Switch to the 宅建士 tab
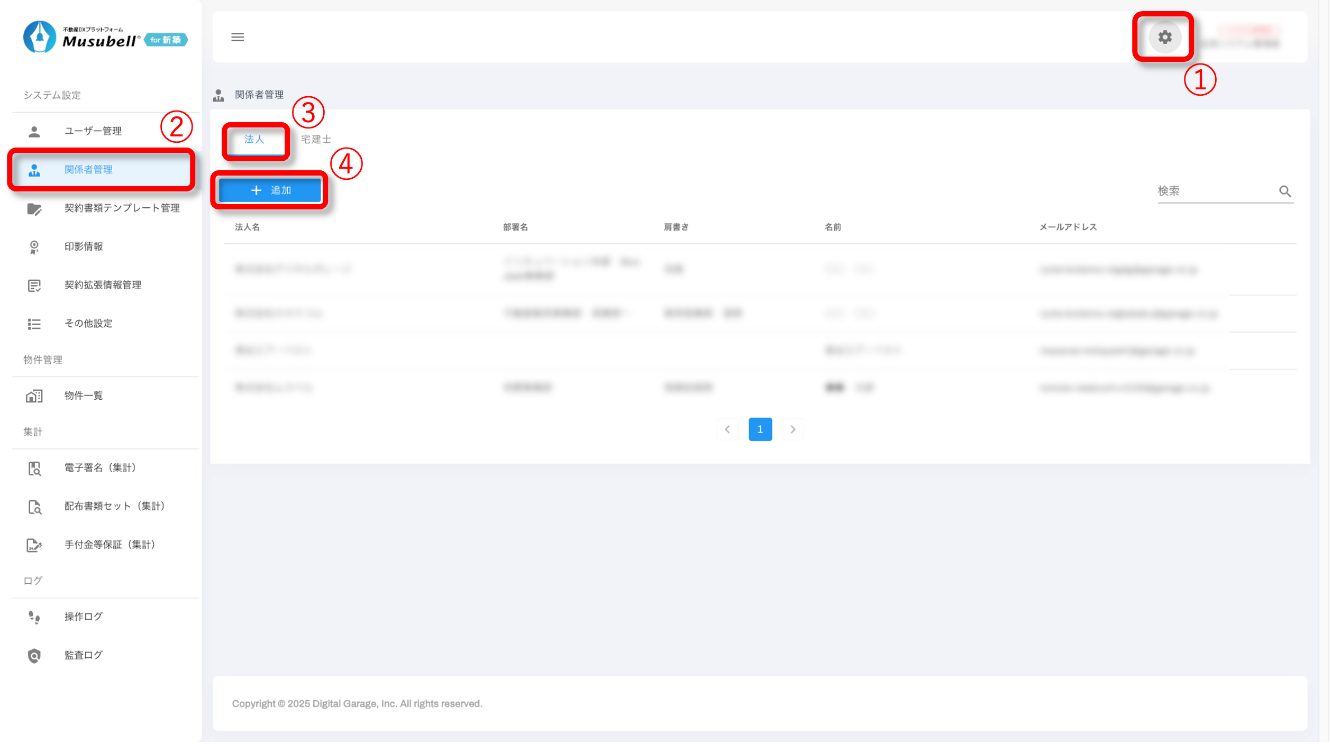 tap(316, 140)
